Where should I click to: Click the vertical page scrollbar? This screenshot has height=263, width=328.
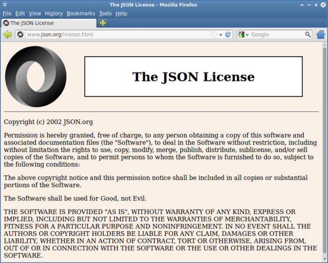point(325,151)
